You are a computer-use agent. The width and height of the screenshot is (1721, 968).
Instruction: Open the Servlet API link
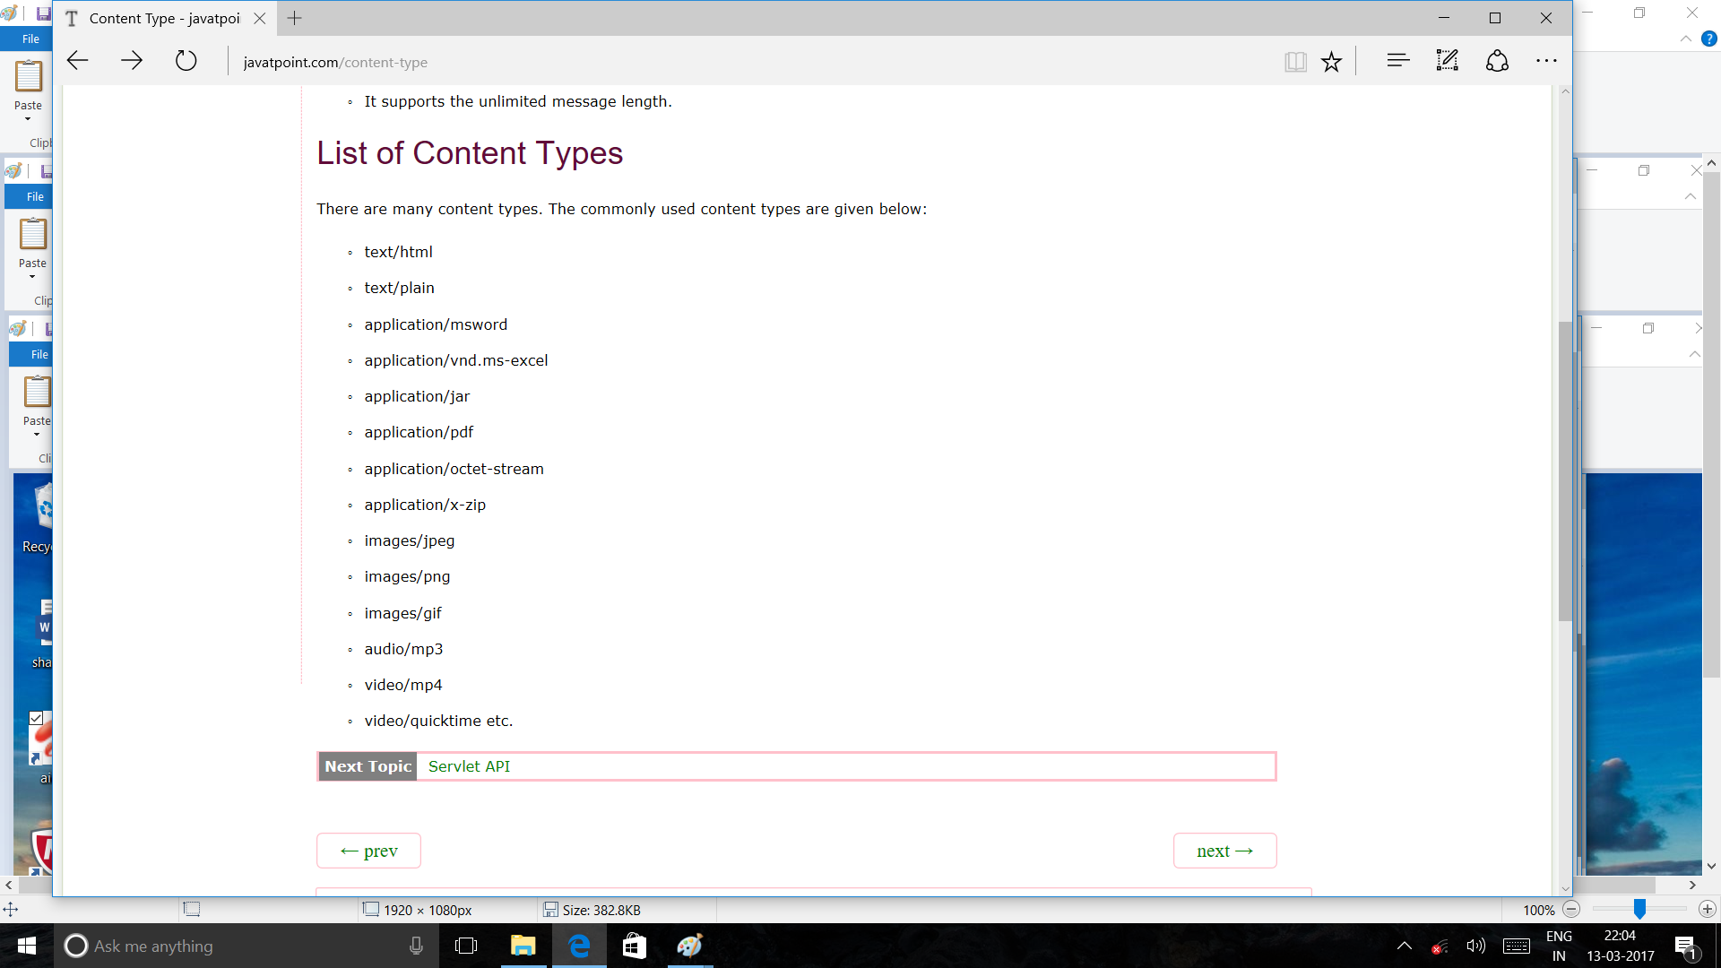coord(469,766)
